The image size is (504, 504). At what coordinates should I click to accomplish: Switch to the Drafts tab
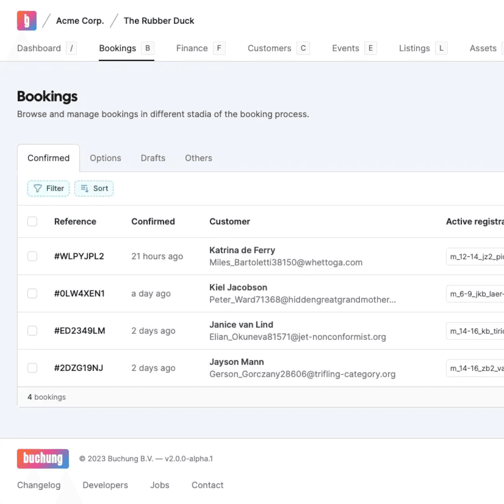click(153, 158)
